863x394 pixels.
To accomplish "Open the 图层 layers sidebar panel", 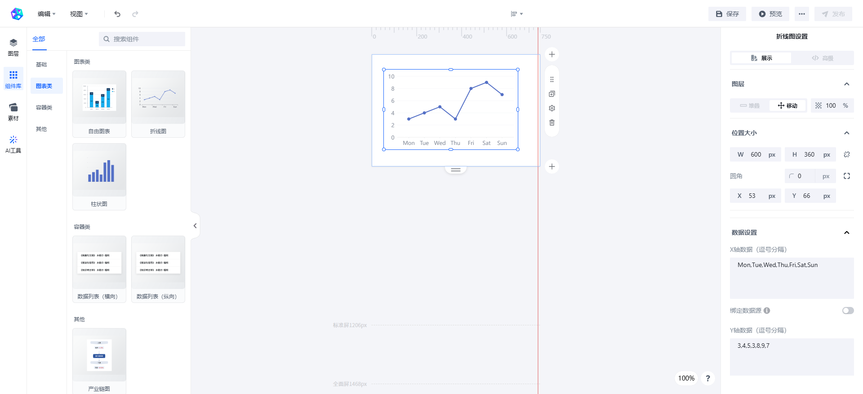I will (x=13, y=47).
